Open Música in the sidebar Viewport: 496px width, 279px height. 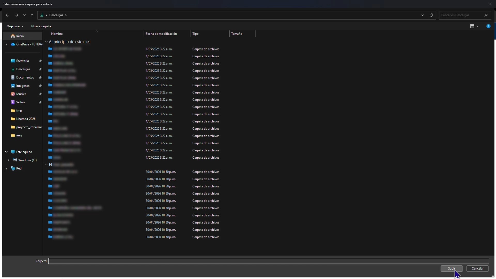tap(21, 94)
